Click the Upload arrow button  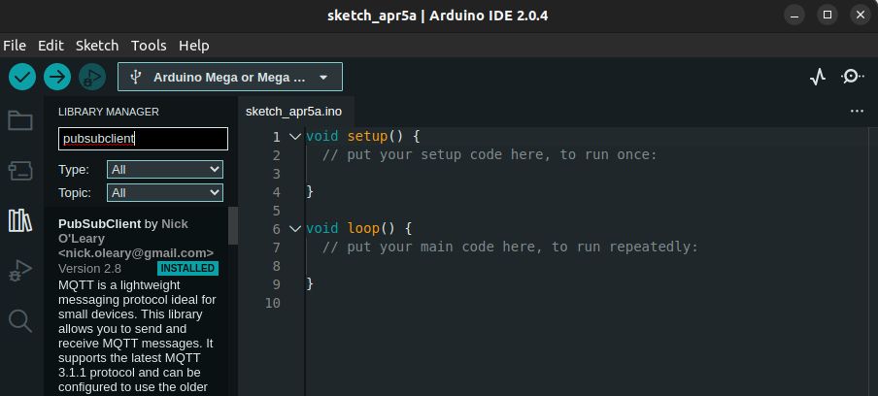(57, 77)
